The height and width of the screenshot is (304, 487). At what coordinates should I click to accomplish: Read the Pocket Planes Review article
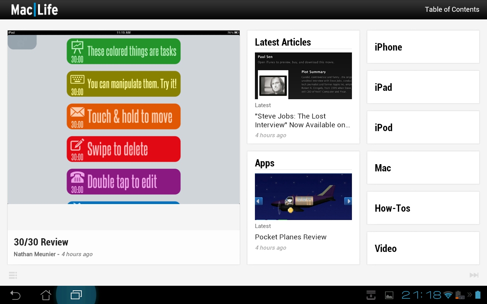coord(291,237)
